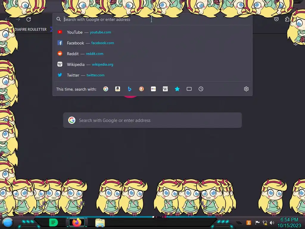Open the volume speaker icon
Viewport: 305px width, 229px height.
(272, 222)
